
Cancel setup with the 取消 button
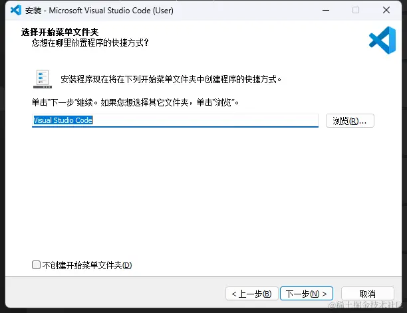(x=368, y=294)
